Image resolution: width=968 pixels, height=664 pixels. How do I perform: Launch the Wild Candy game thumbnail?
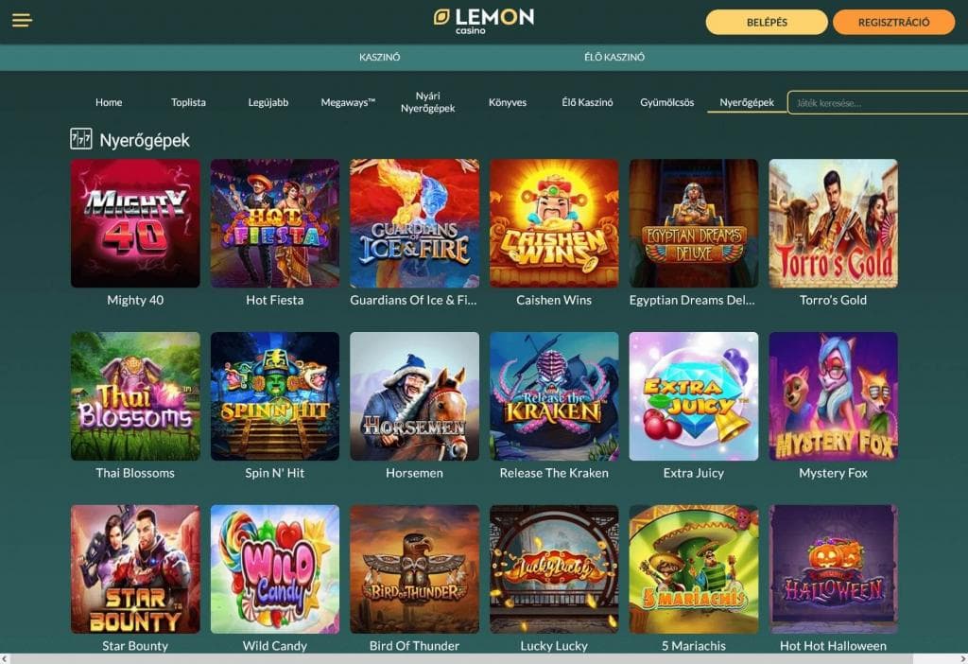click(275, 569)
